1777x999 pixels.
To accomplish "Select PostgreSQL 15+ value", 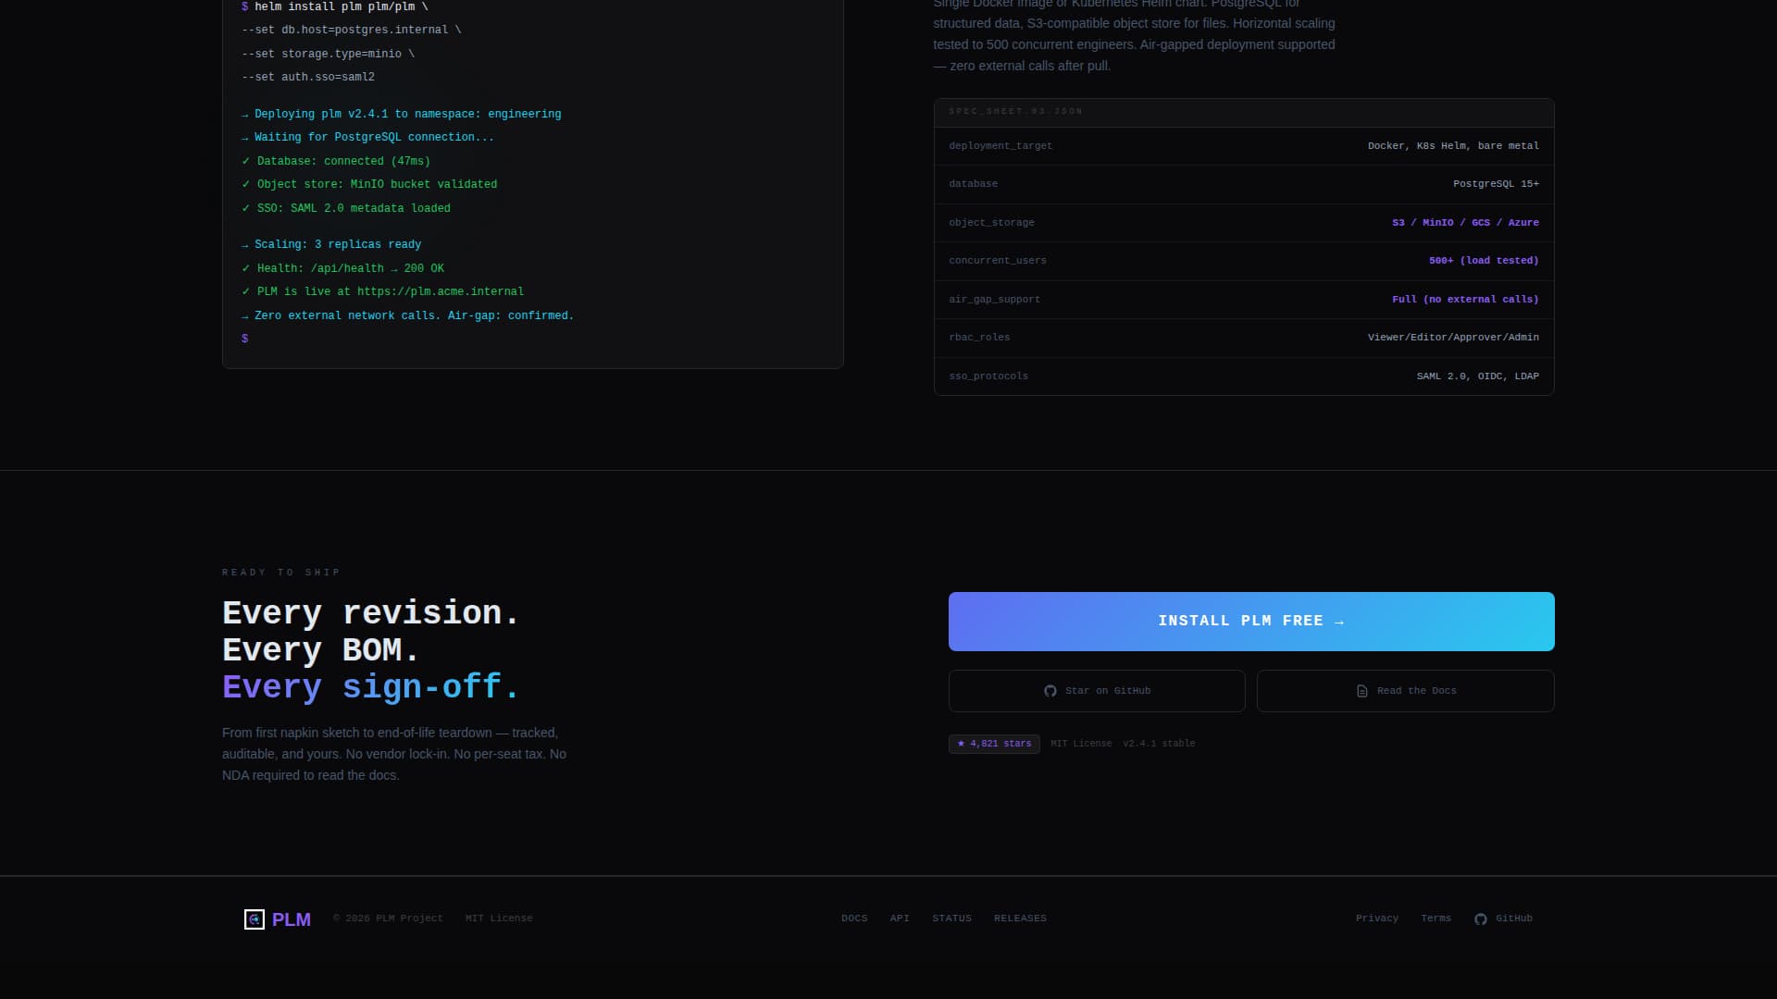I will coord(1496,184).
